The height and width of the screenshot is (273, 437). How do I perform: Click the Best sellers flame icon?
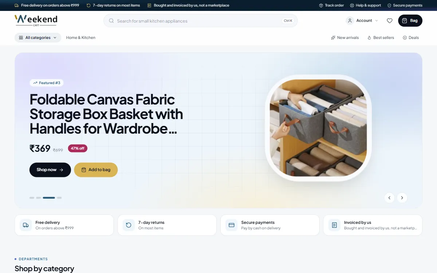369,37
